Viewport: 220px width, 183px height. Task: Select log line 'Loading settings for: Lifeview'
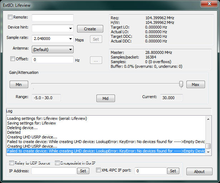[106, 118]
